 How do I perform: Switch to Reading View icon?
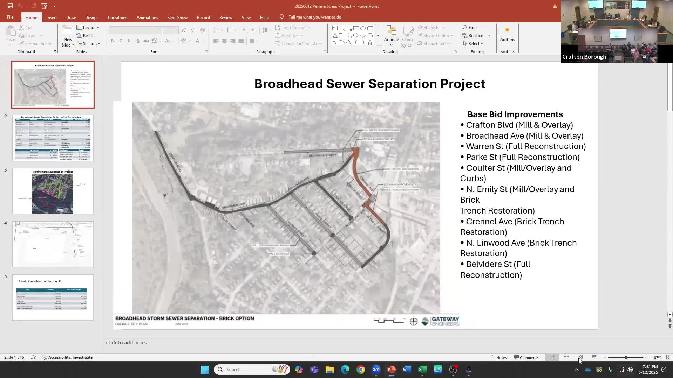[580, 357]
